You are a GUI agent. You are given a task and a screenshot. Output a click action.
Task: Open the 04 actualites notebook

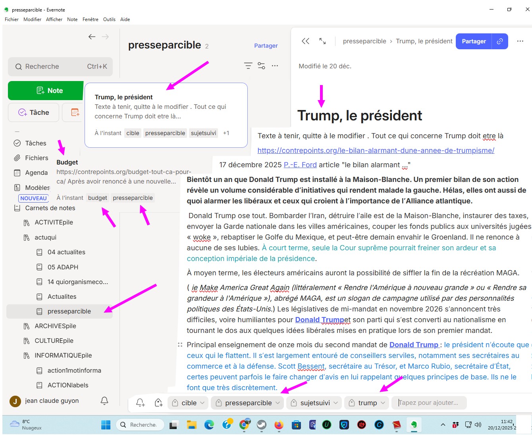[x=66, y=252]
